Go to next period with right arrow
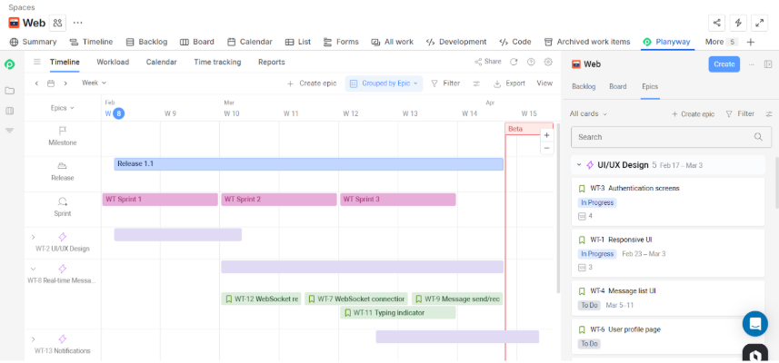The width and height of the screenshot is (779, 363). (65, 83)
